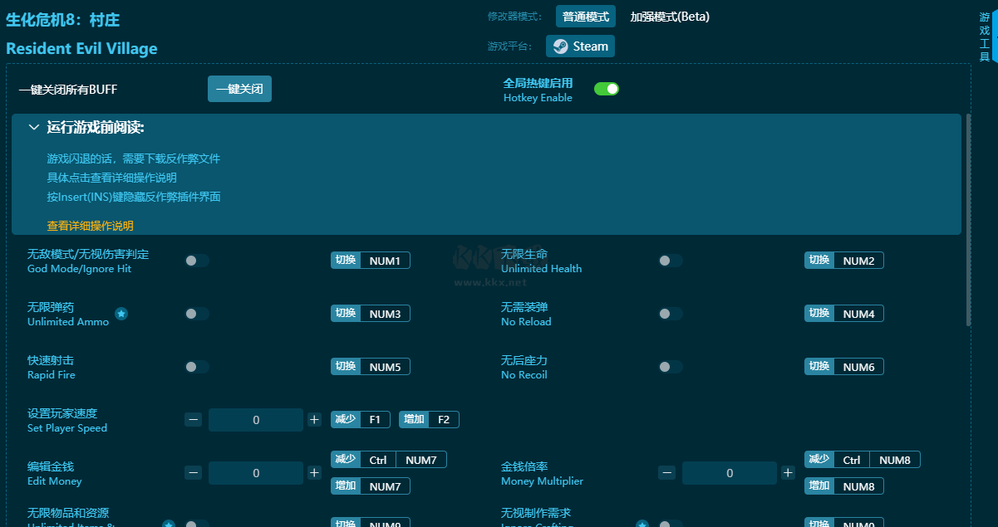Click NUM2 hotkey button for Unlimited Health
Image resolution: width=998 pixels, height=527 pixels.
[x=844, y=261]
